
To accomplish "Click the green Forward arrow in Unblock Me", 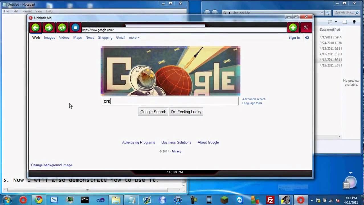I will (x=49, y=28).
